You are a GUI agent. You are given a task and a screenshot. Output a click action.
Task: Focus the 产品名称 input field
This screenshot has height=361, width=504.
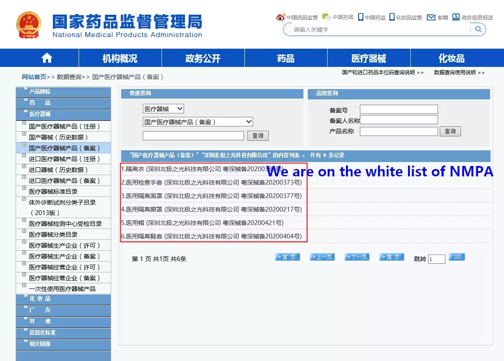399,131
